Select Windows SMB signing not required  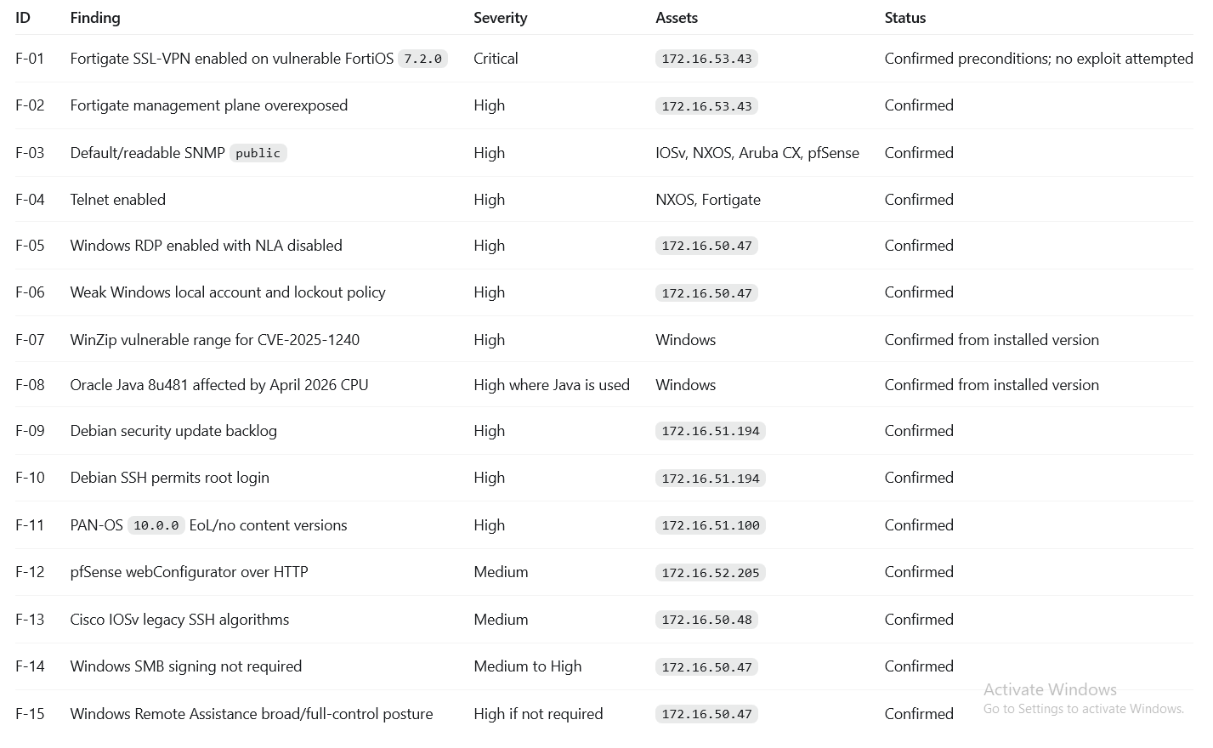pos(185,666)
